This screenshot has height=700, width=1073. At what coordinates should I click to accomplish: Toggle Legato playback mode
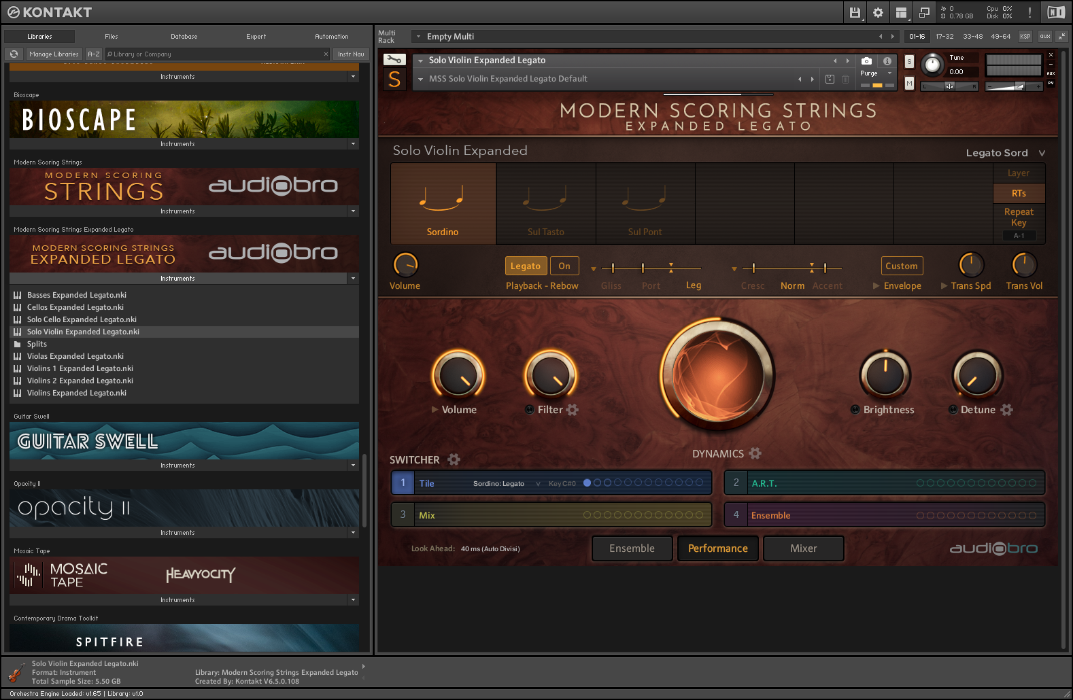(525, 266)
